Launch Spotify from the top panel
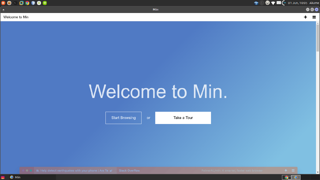 [45, 3]
